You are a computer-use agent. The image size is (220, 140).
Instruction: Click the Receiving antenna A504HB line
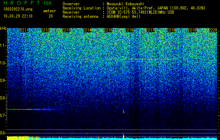pos(101,16)
